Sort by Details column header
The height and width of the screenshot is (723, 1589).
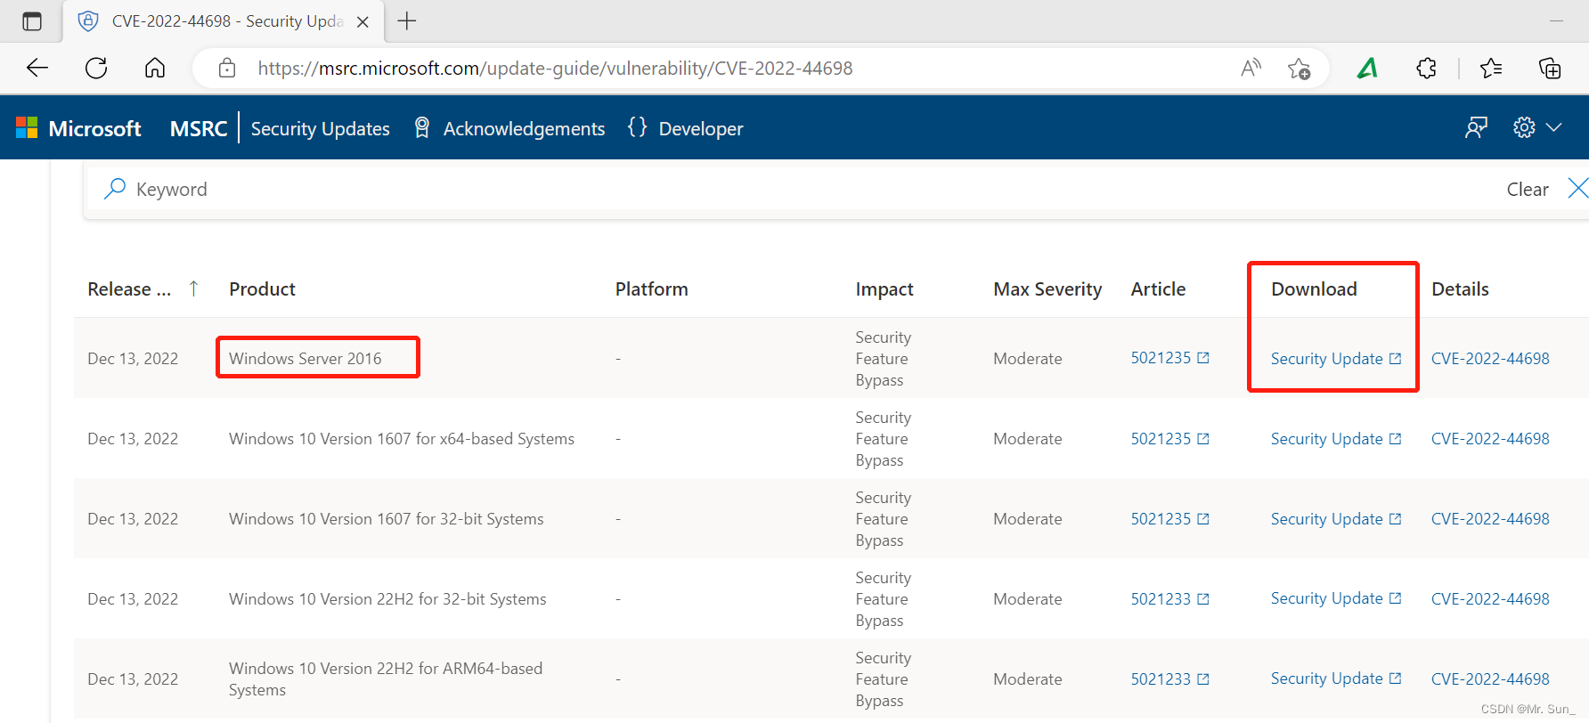1460,288
